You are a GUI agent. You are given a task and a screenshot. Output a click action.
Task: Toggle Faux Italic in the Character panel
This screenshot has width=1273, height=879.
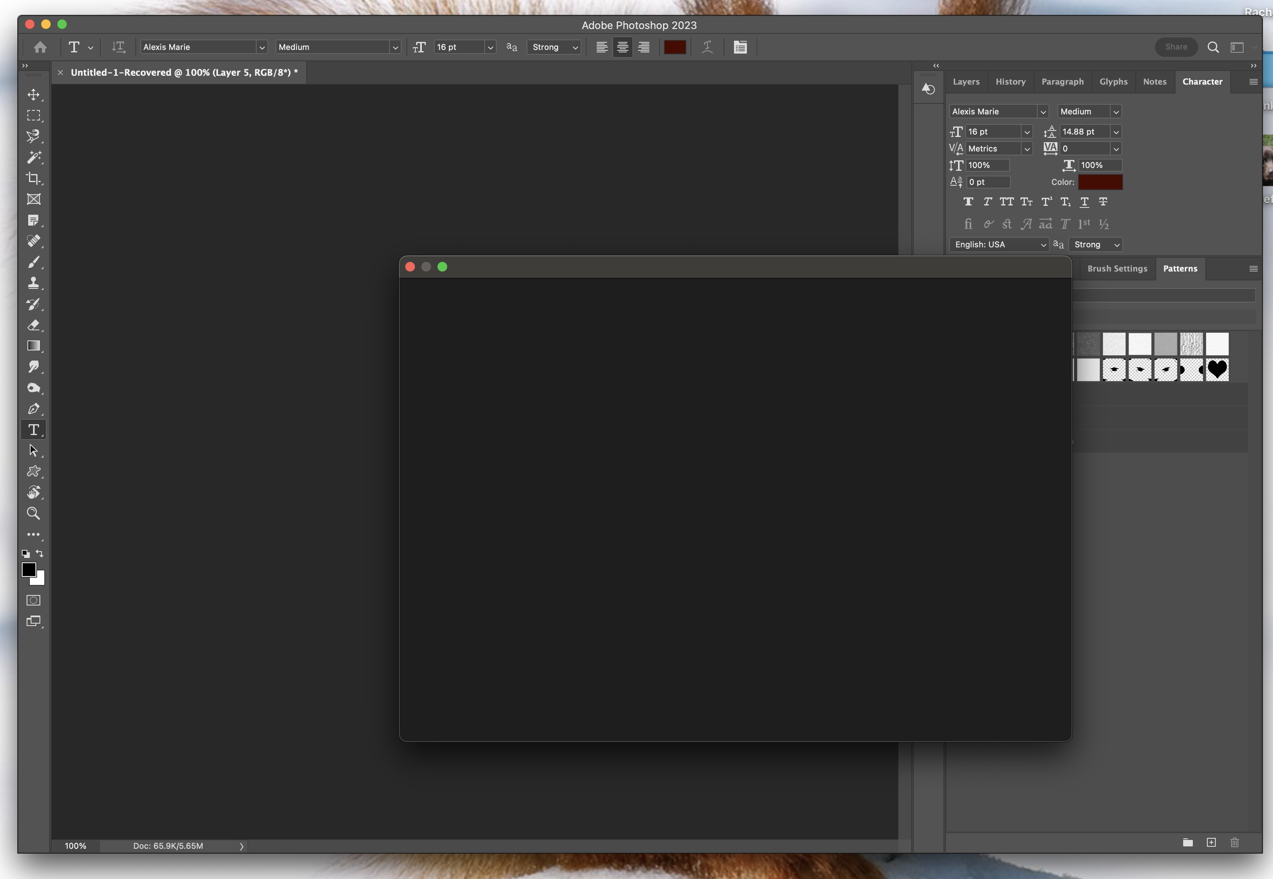pos(987,201)
